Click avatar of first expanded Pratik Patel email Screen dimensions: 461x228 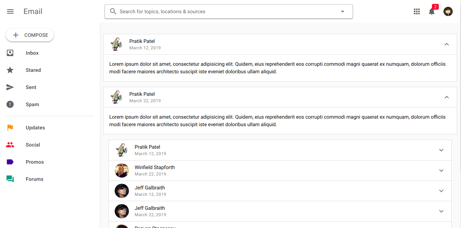[116, 44]
